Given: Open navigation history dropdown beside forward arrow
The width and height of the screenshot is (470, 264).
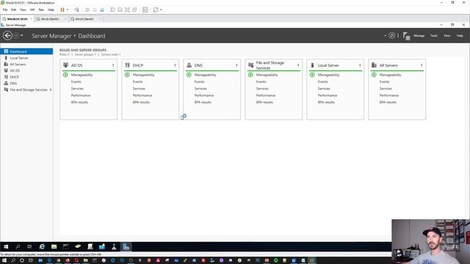Looking at the screenshot, I should [22, 36].
